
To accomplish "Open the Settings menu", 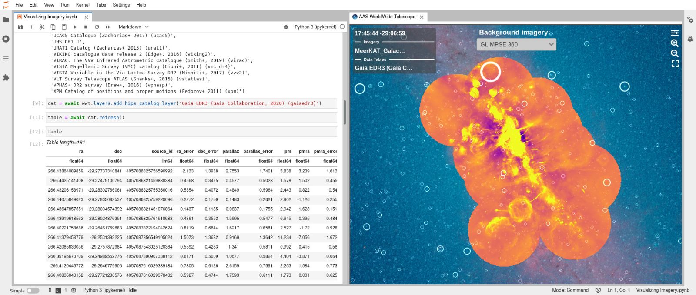I will pos(121,5).
